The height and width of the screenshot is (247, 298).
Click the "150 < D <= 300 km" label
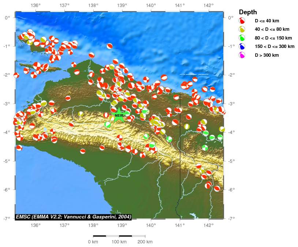[275, 46]
